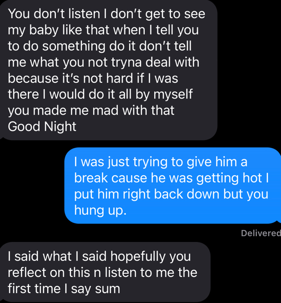Tap "you made me mad with that" line
The height and width of the screenshot is (303, 281).
pos(91,110)
